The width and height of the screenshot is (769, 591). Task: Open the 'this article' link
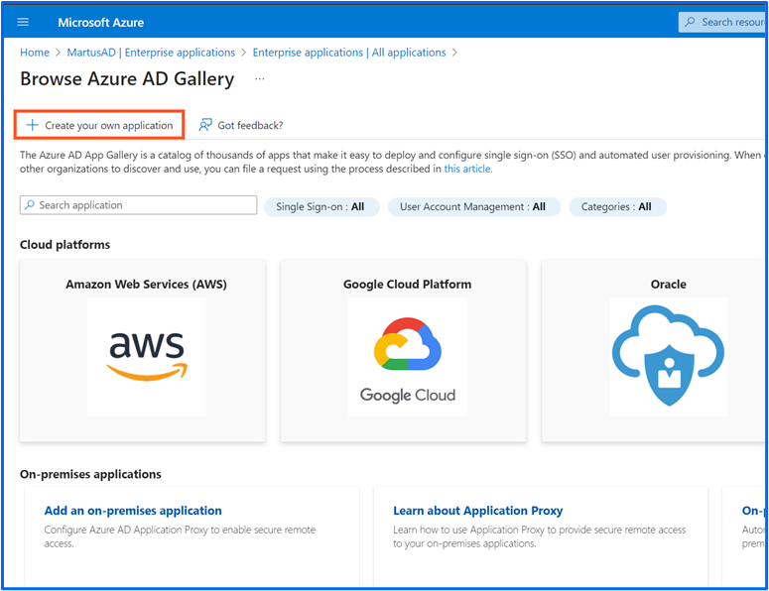point(467,169)
